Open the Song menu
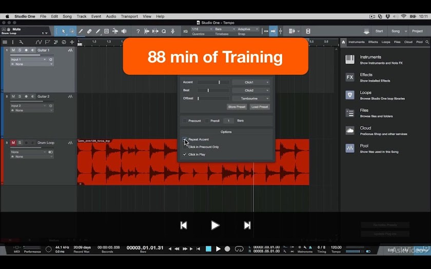This screenshot has width=431, height=269. tap(67, 16)
